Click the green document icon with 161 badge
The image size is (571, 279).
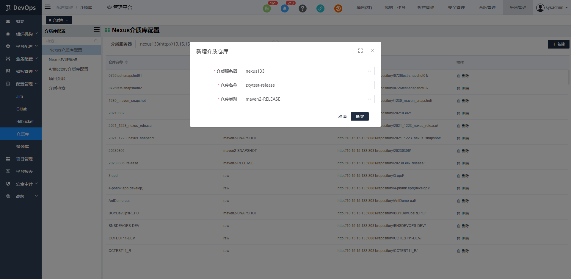pos(267,8)
